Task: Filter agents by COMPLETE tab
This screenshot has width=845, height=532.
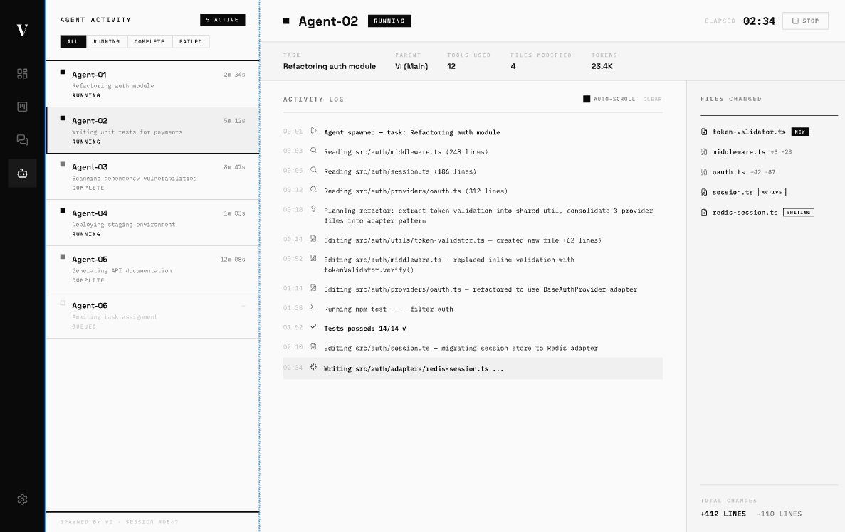Action: (149, 41)
